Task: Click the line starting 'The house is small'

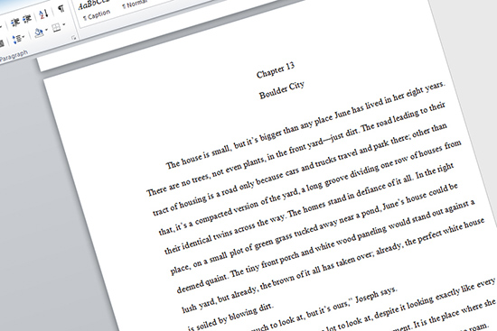Action: click(305, 124)
